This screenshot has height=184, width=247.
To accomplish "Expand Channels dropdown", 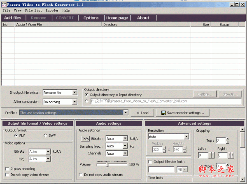I will 125,153.
